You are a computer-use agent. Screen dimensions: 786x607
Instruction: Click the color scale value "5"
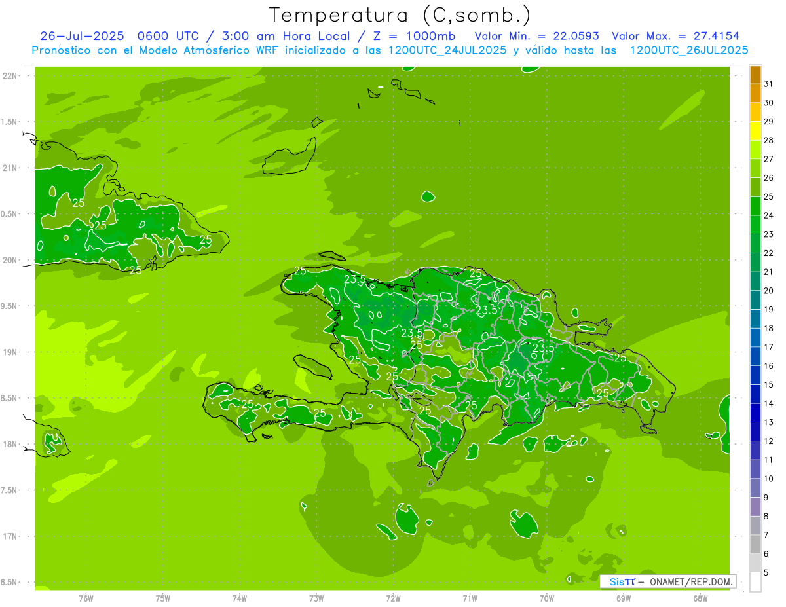coord(766,572)
